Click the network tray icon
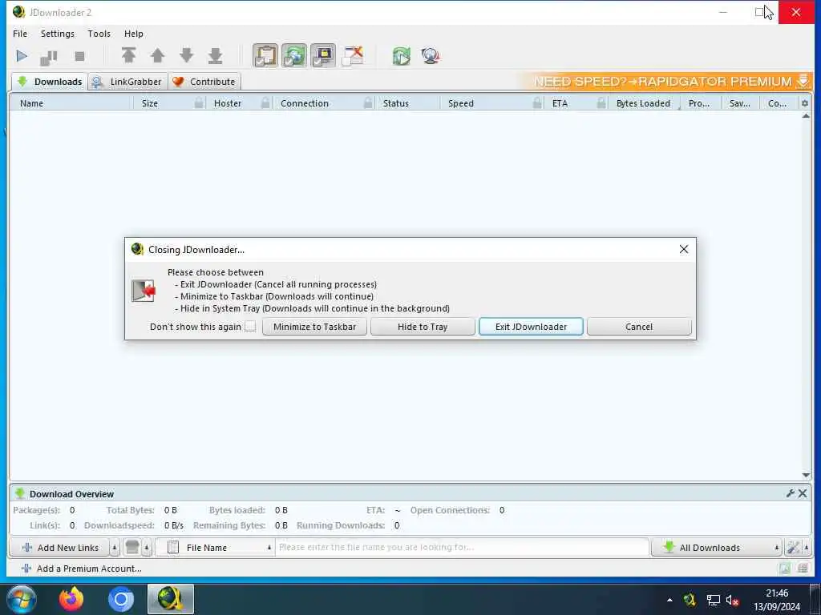This screenshot has height=615, width=821. click(x=713, y=601)
